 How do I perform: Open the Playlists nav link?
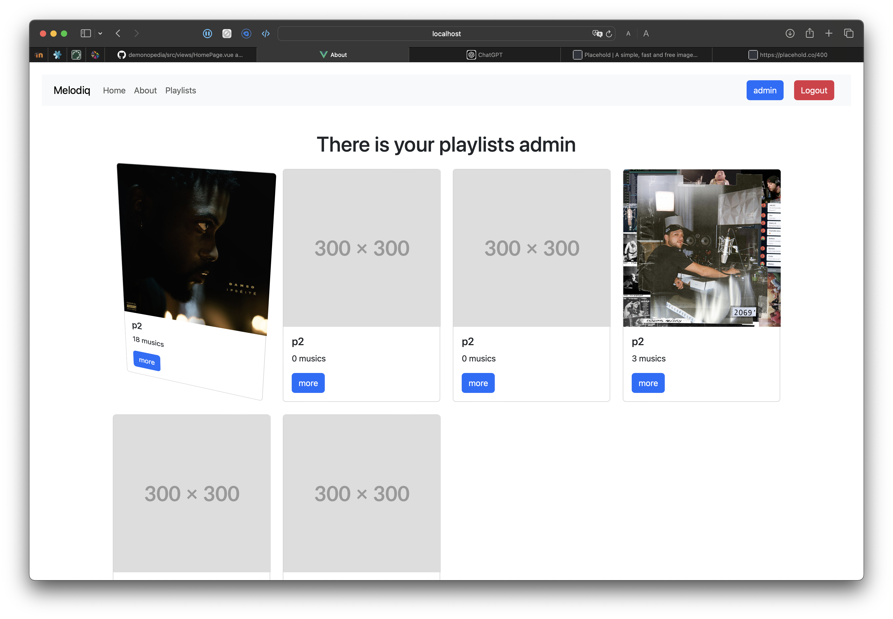click(x=180, y=90)
